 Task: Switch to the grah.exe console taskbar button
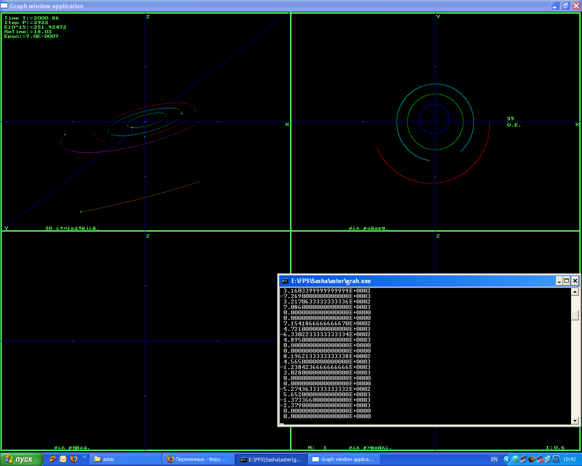pos(271,459)
